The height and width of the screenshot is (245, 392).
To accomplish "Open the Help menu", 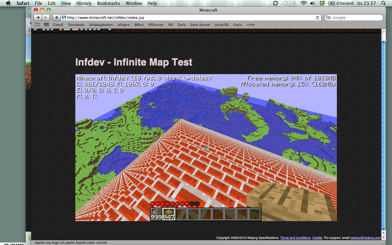I will click(152, 3).
